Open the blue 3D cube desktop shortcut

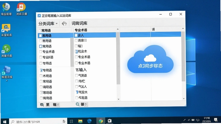click(7, 72)
